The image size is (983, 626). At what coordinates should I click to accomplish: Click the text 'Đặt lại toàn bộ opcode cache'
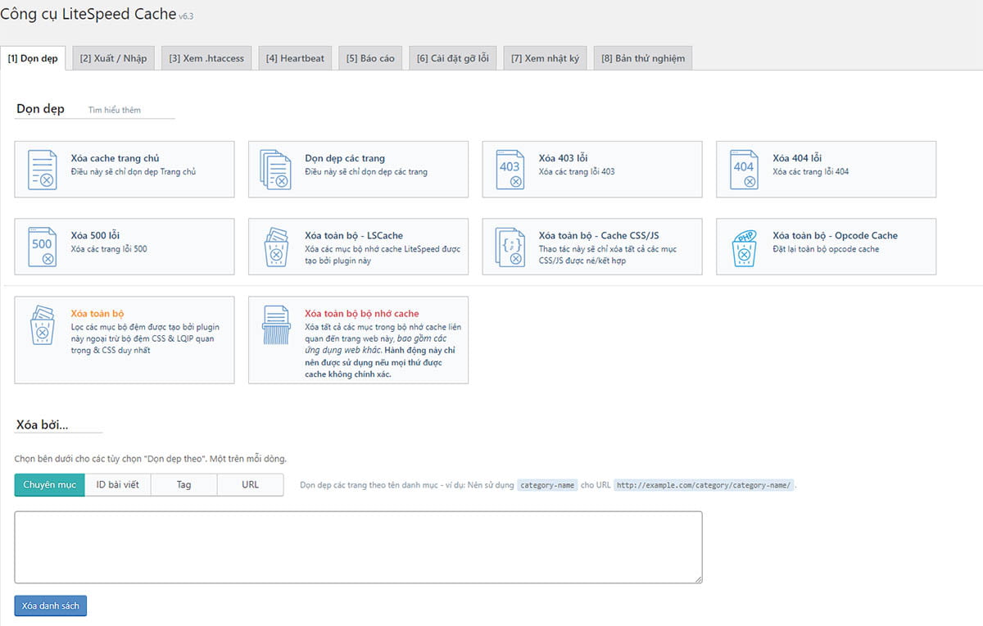[826, 249]
